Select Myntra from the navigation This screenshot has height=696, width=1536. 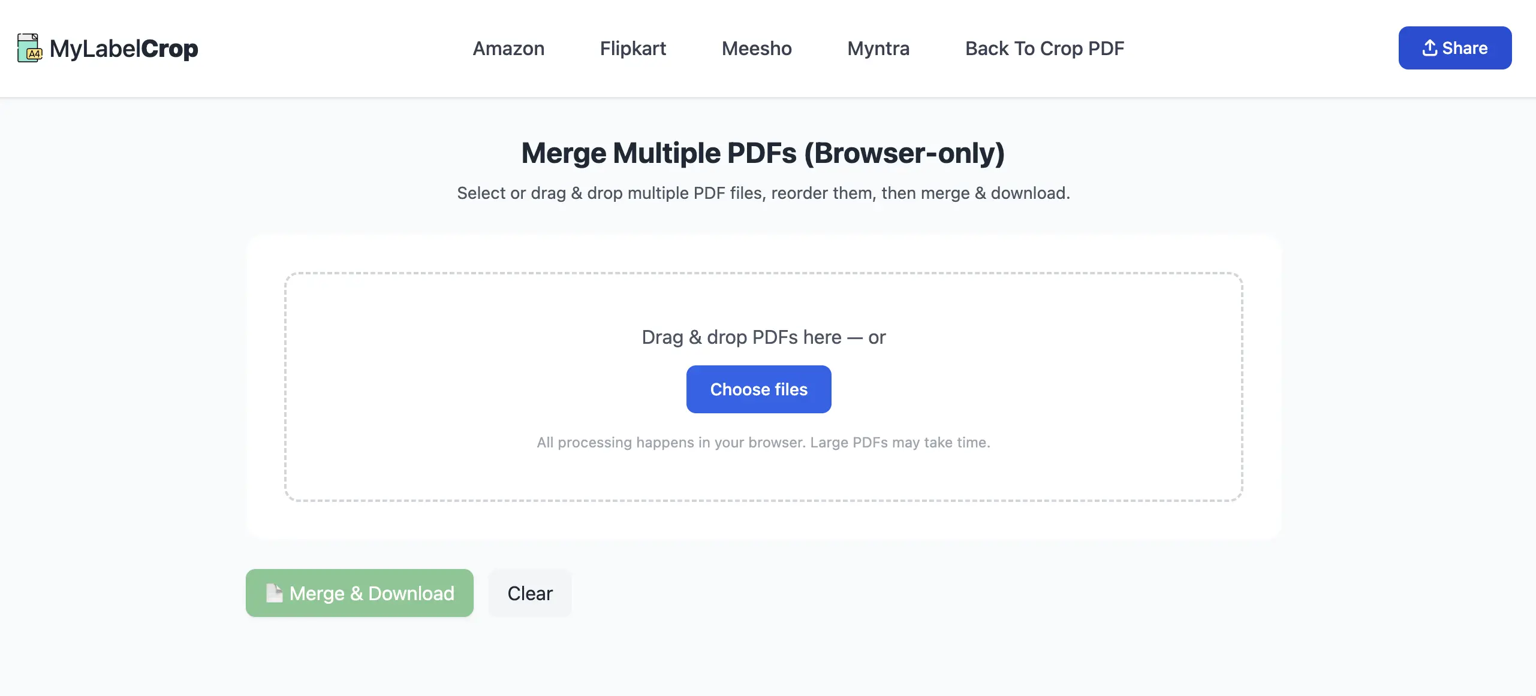pos(878,49)
